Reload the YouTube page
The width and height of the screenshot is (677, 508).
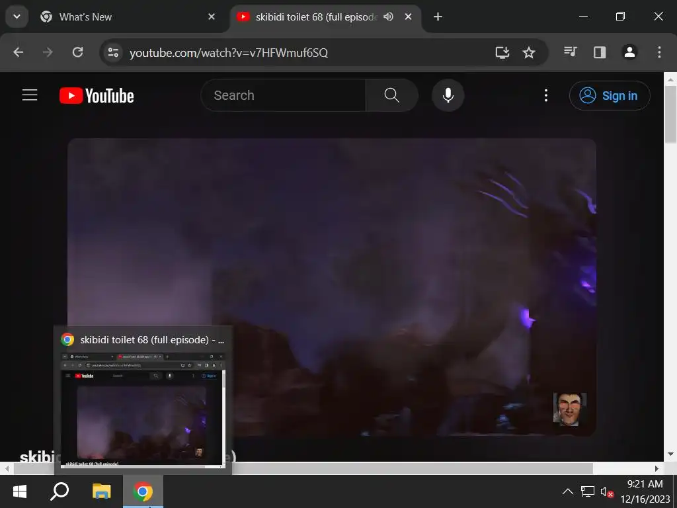(x=78, y=52)
